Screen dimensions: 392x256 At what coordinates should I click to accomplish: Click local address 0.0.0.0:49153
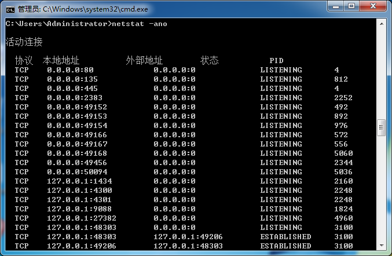tap(77, 116)
